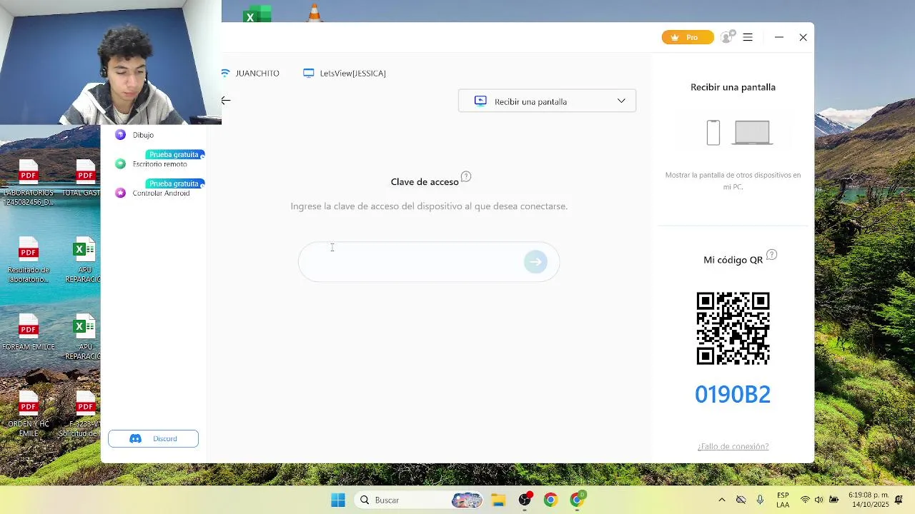
Task: Click the QR code image
Action: tap(733, 328)
